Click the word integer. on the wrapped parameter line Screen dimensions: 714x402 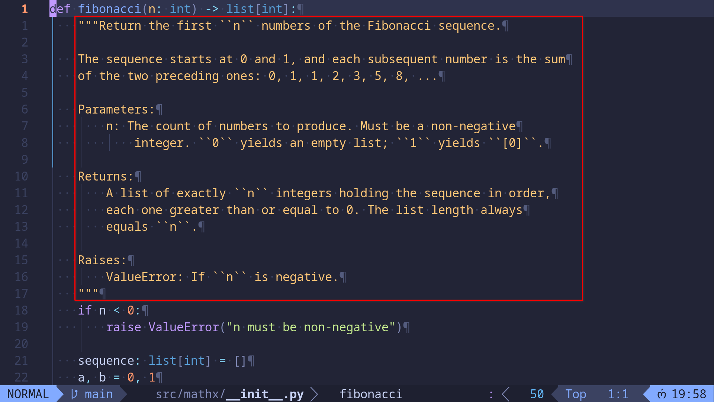tap(162, 143)
